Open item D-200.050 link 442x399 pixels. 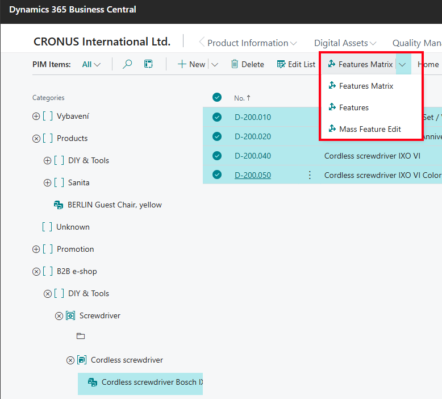coord(253,175)
